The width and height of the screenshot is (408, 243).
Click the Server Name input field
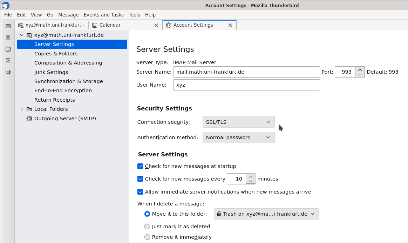246,72
